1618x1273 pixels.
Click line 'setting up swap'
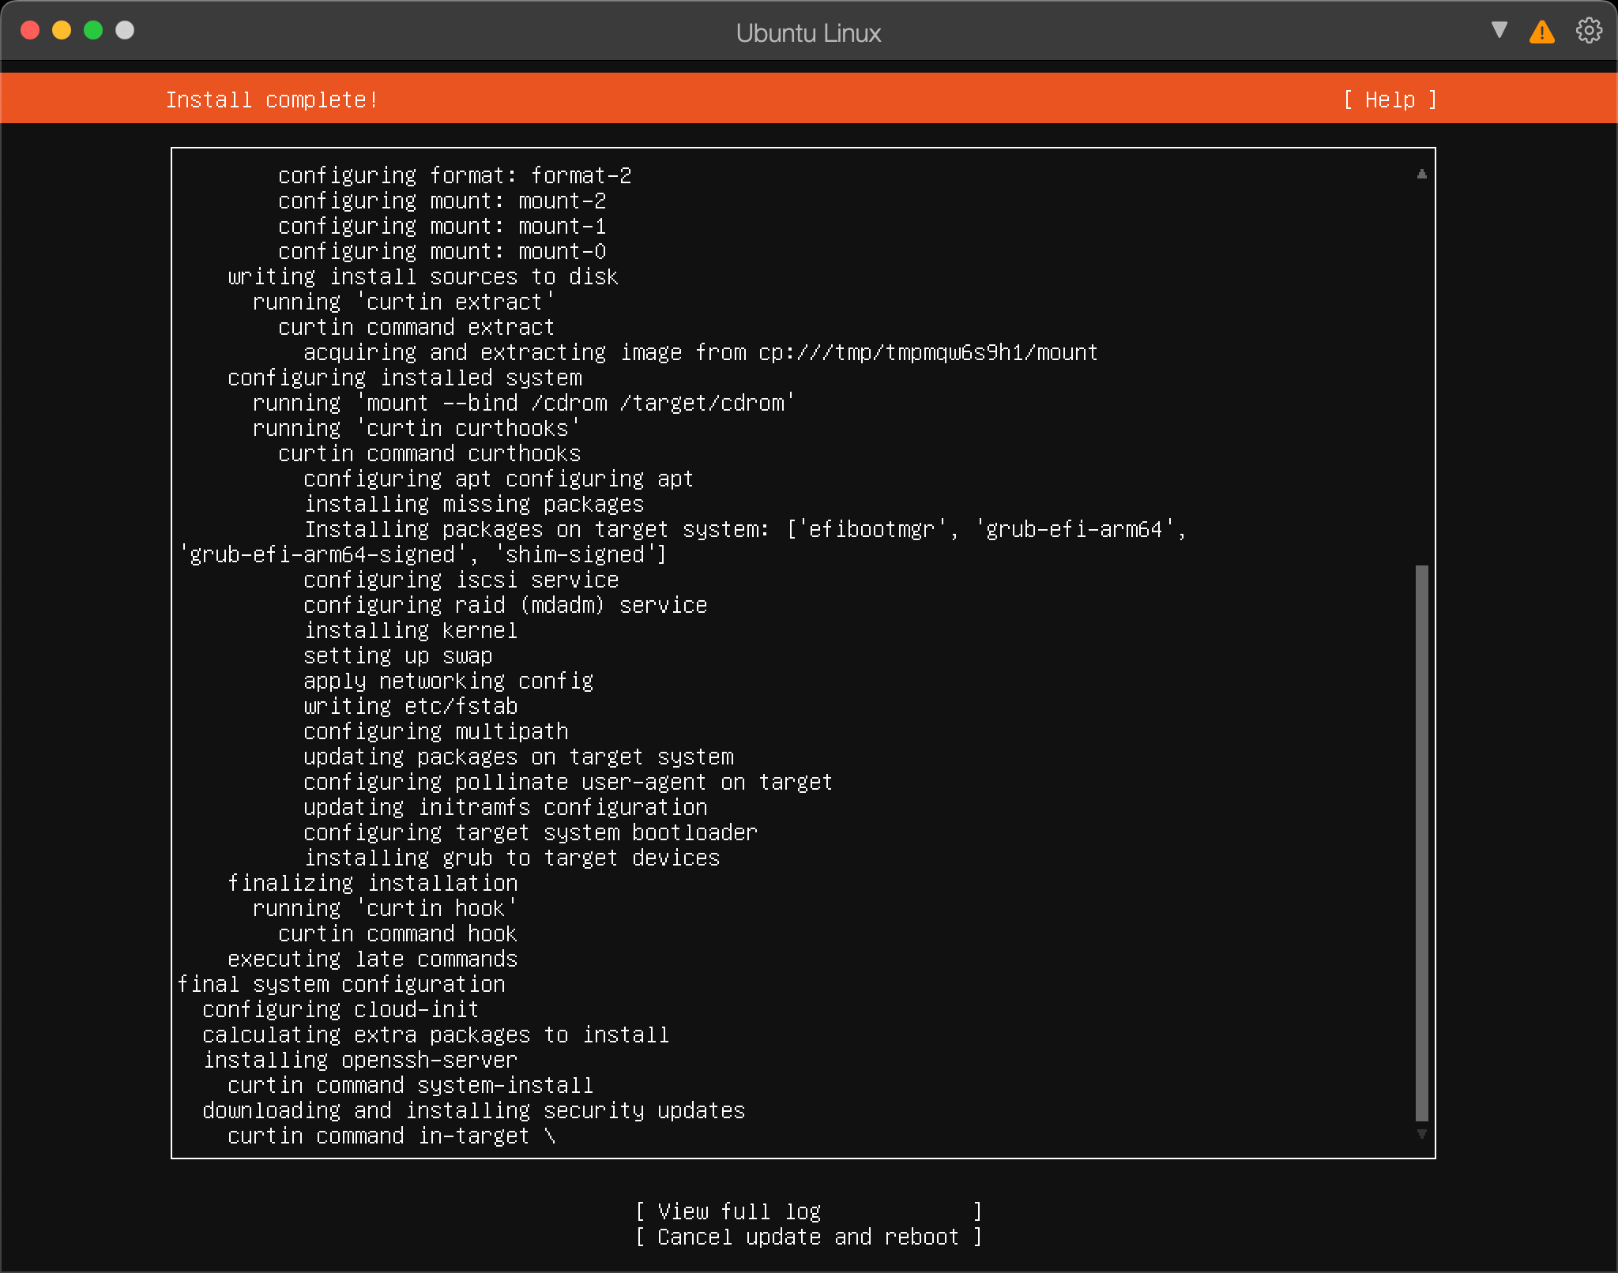pyautogui.click(x=398, y=655)
